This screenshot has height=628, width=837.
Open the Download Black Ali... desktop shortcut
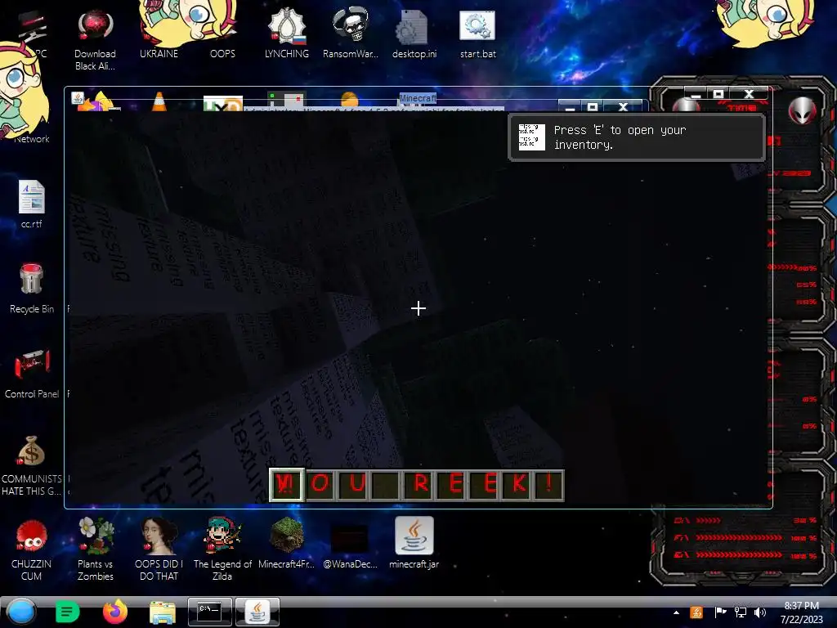[x=95, y=40]
